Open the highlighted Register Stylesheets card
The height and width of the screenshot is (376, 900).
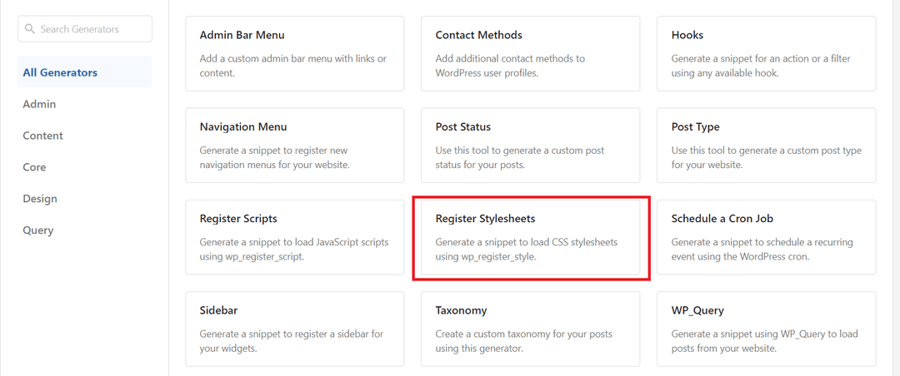point(530,237)
